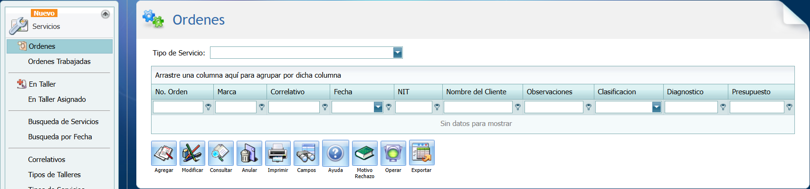Open Correlativos sidebar item
The height and width of the screenshot is (189, 810).
[47, 160]
